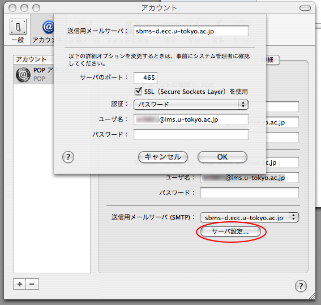This screenshot has height=305, width=321.
Task: Toggle the SSL (Secure Sockets Layer) checkbox
Action: pos(138,92)
